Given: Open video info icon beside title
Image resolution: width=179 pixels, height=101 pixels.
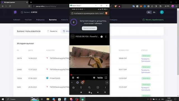Looking at the screenshot, I should 102,37.
